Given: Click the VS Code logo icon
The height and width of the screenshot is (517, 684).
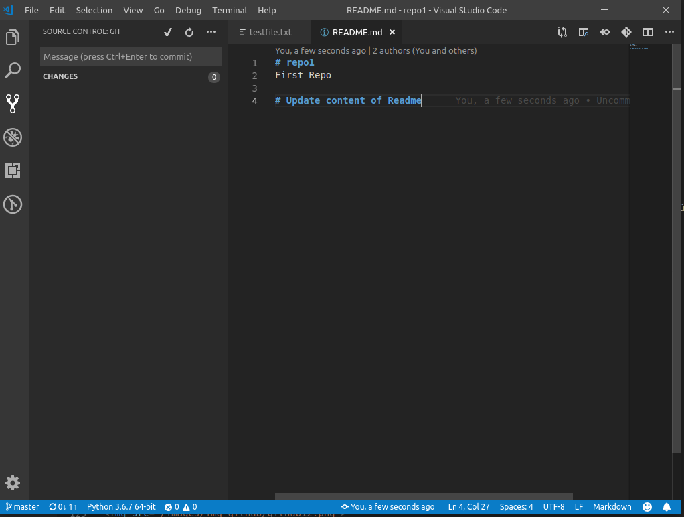Looking at the screenshot, I should (x=9, y=10).
